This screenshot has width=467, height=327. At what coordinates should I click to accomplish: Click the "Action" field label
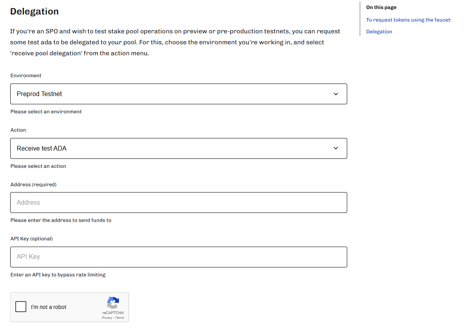pyautogui.click(x=18, y=130)
